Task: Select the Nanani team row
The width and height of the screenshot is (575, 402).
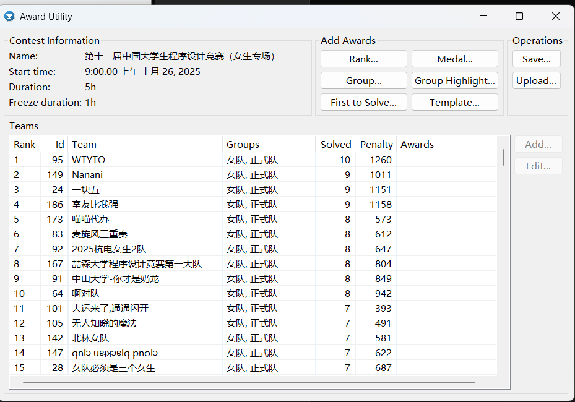Action: point(87,175)
